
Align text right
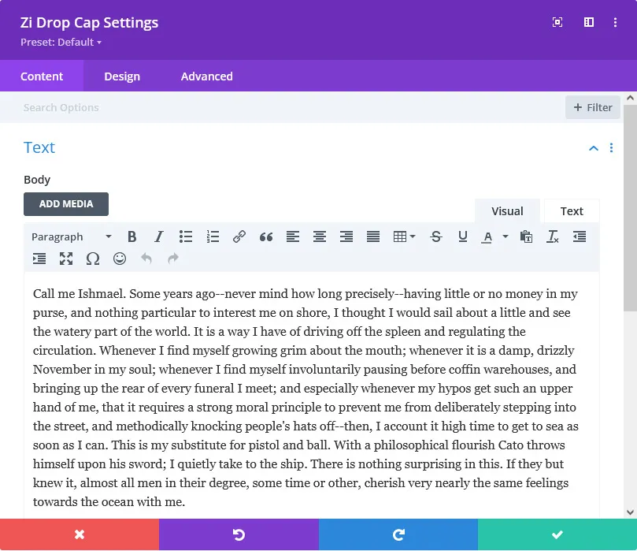[x=346, y=236]
